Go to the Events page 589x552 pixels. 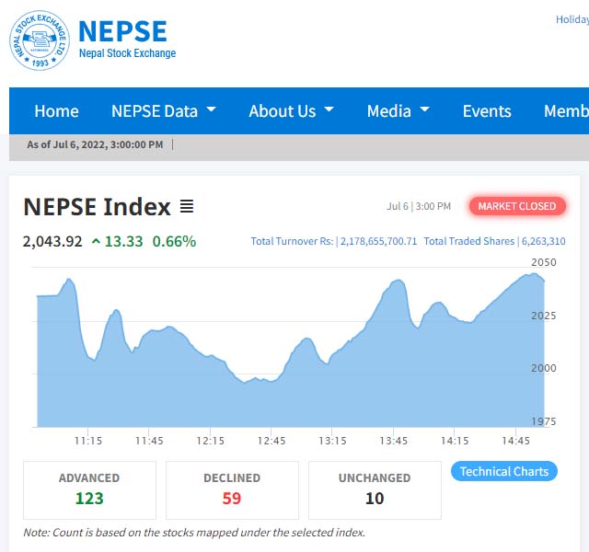click(x=487, y=111)
